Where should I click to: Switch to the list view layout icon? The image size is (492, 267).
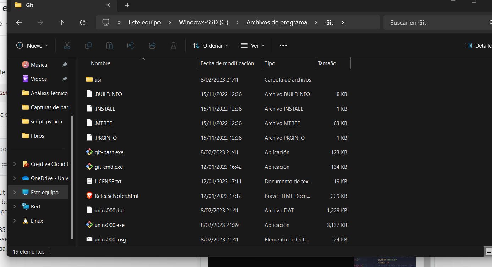(x=489, y=252)
